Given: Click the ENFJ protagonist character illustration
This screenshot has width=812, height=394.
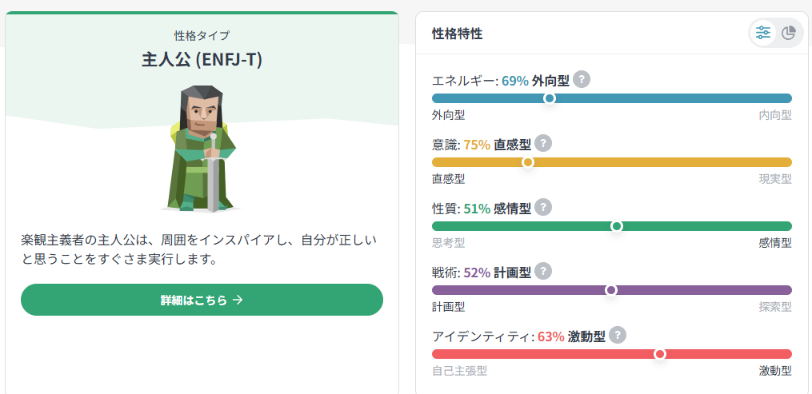Looking at the screenshot, I should [201, 149].
